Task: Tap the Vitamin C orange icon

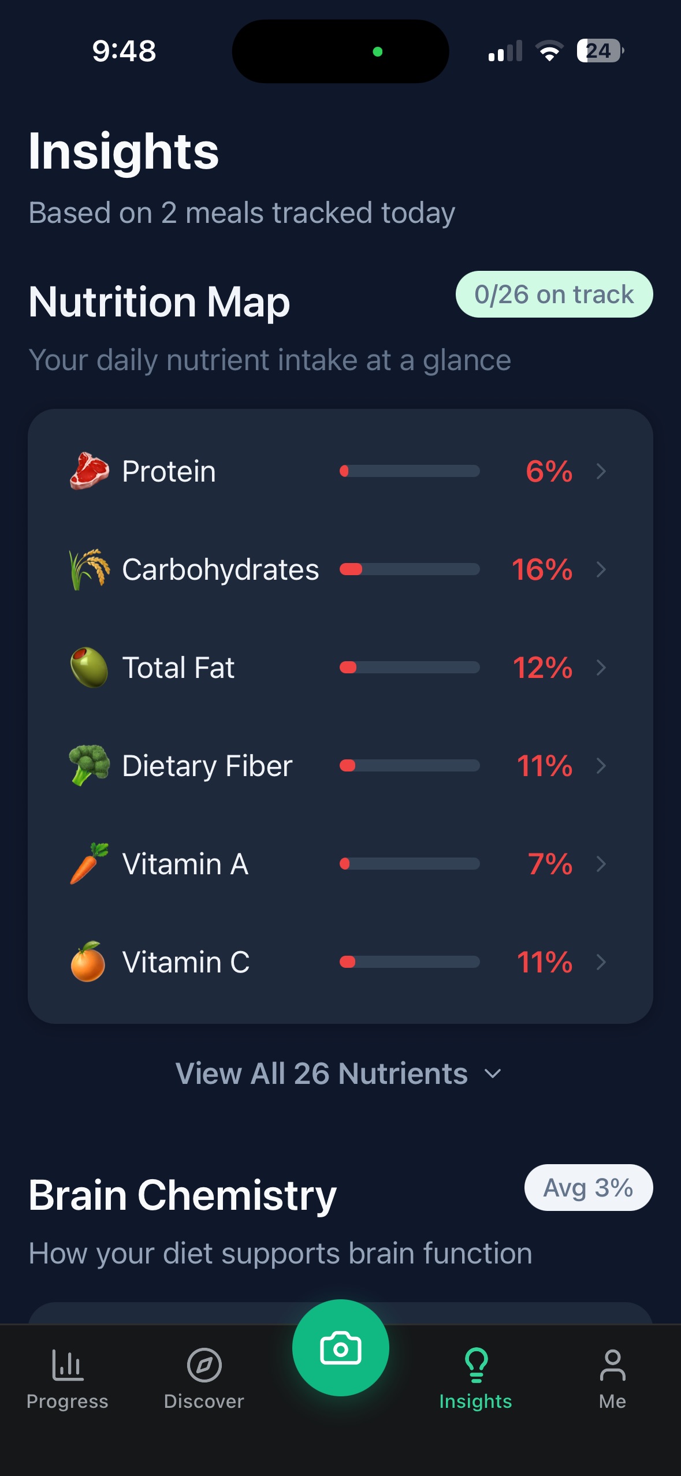Action: tap(88, 962)
